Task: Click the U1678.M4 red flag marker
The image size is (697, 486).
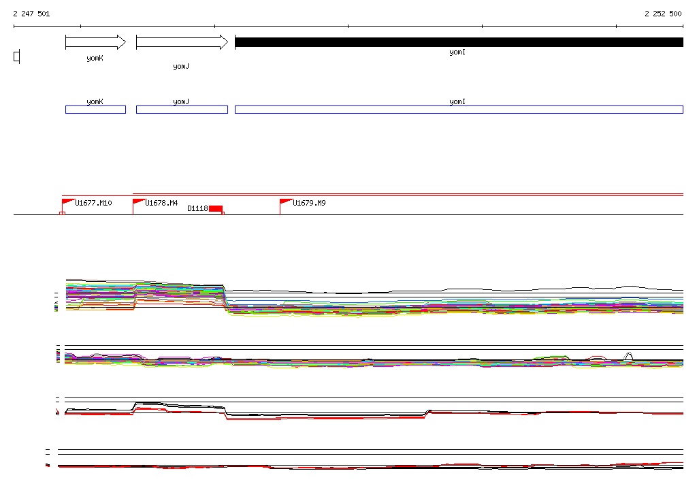Action: [x=139, y=202]
